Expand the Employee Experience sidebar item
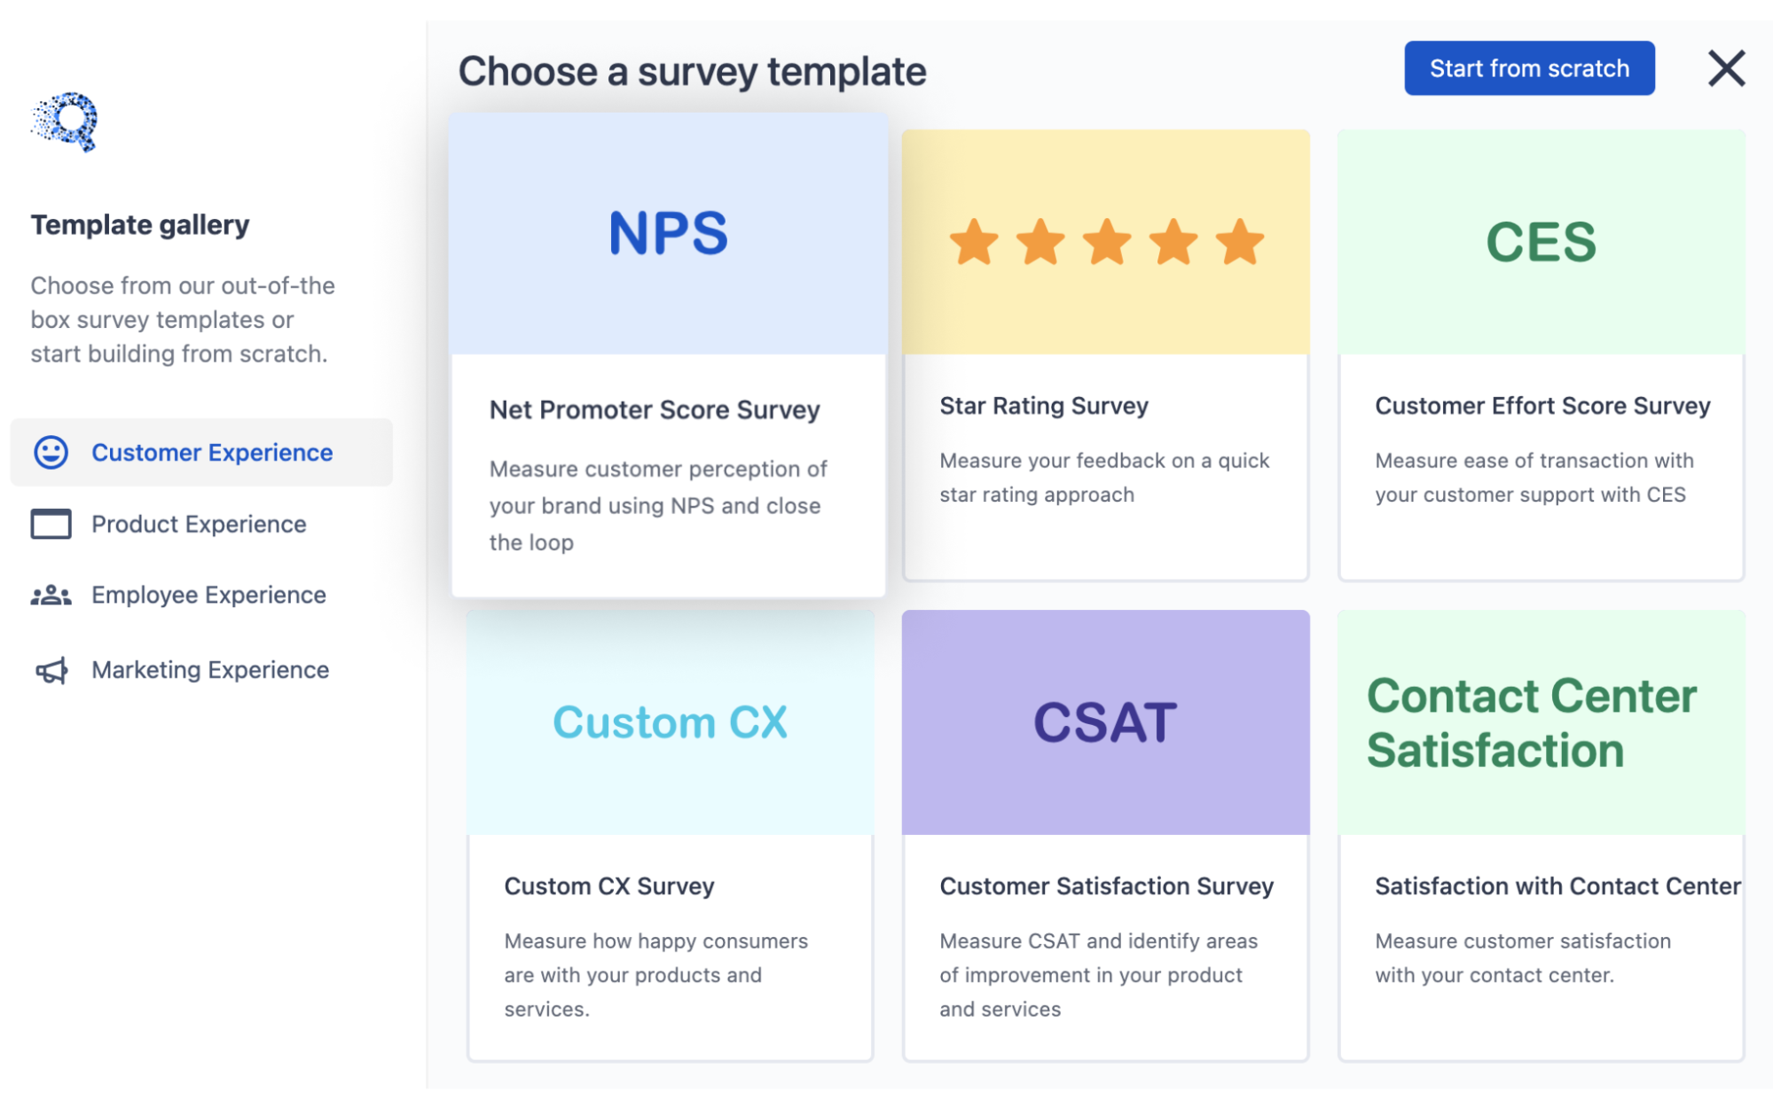 coord(208,595)
